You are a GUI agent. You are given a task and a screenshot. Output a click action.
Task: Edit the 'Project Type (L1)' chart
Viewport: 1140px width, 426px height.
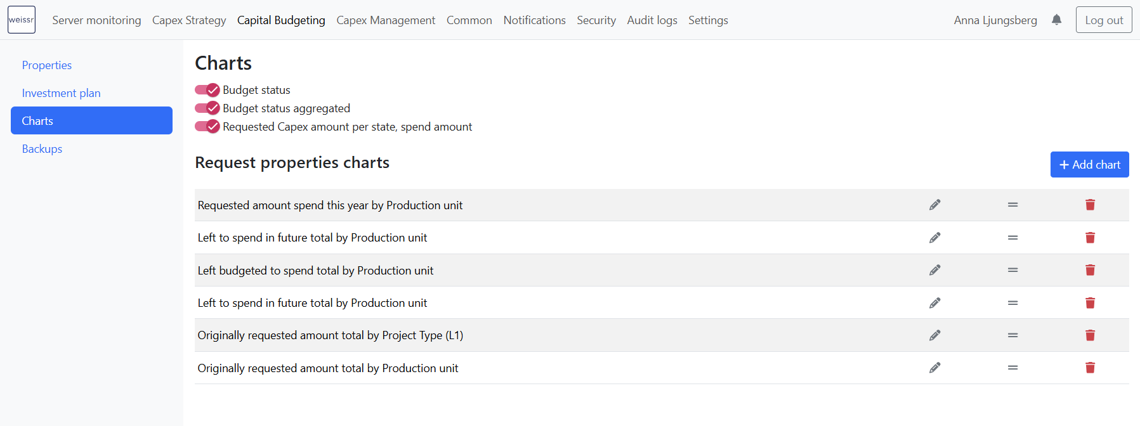pos(934,335)
